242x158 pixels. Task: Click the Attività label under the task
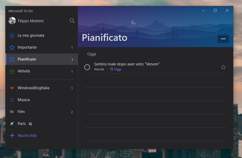99,69
